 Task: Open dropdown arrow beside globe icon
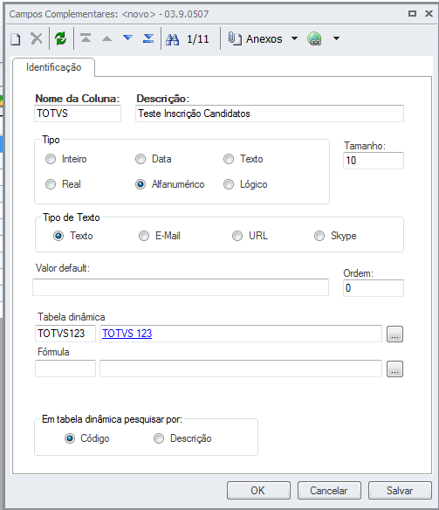pos(336,38)
